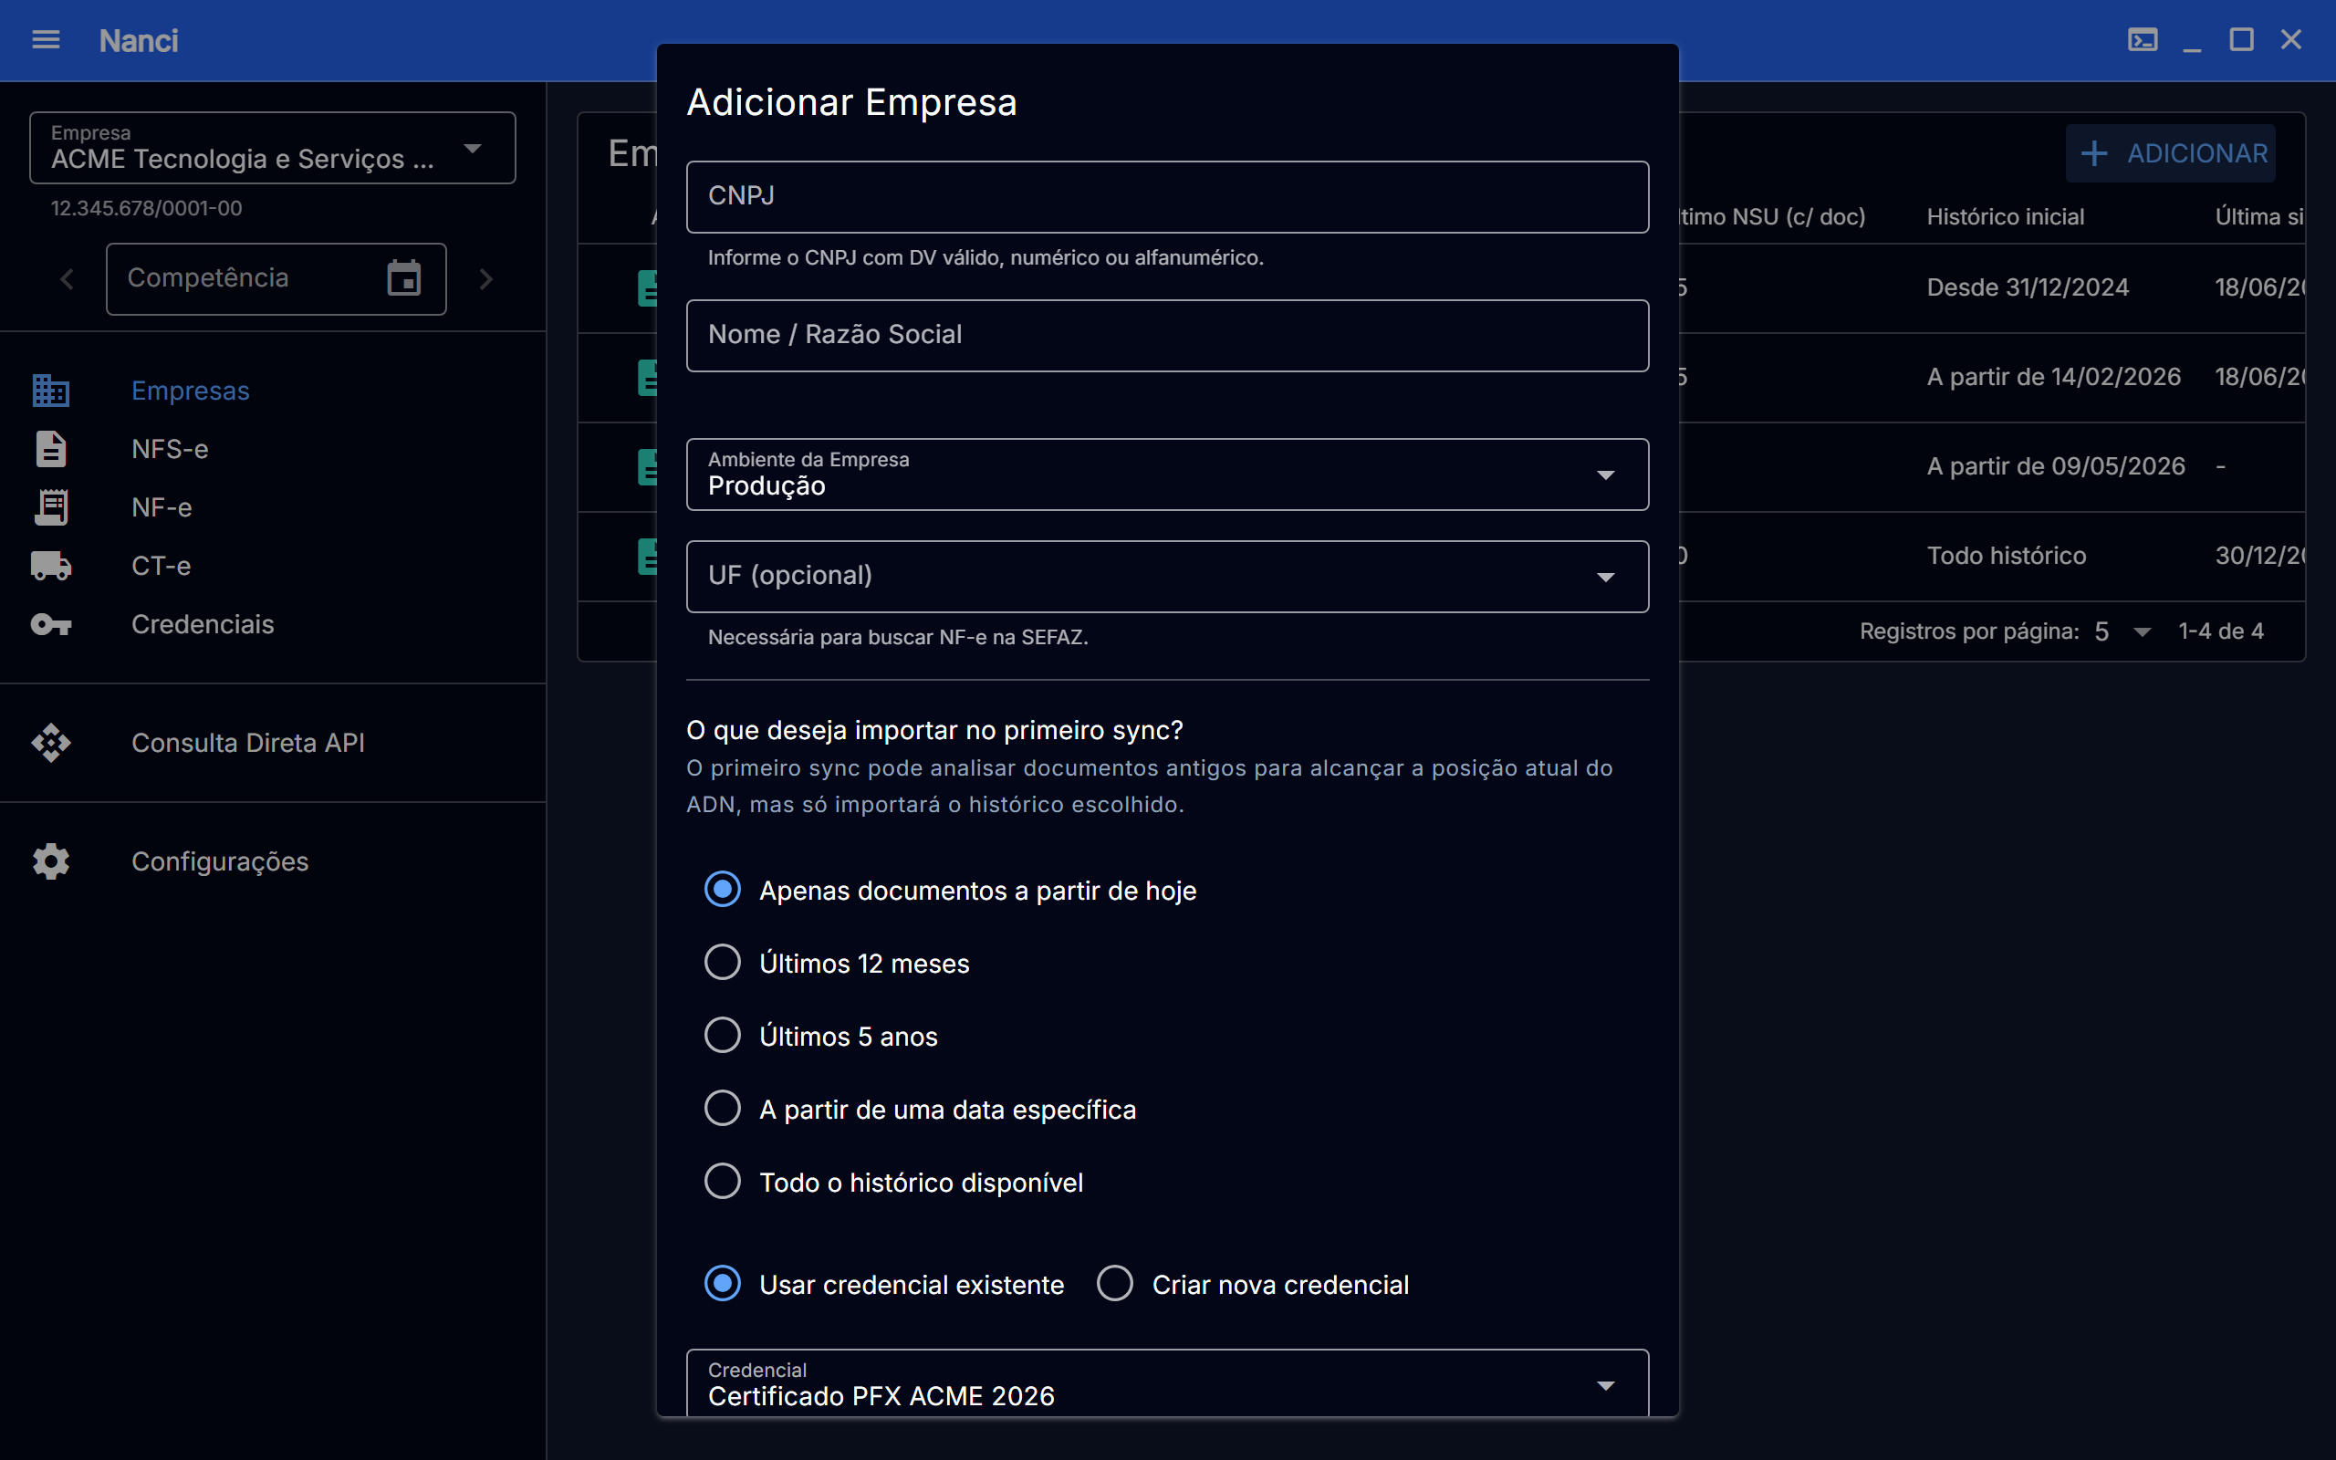Image resolution: width=2336 pixels, height=1460 pixels.
Task: Go to next competência with right chevron
Action: (x=485, y=279)
